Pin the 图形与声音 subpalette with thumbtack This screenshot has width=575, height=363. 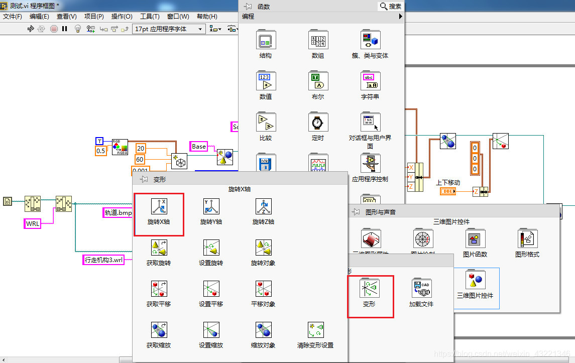356,212
